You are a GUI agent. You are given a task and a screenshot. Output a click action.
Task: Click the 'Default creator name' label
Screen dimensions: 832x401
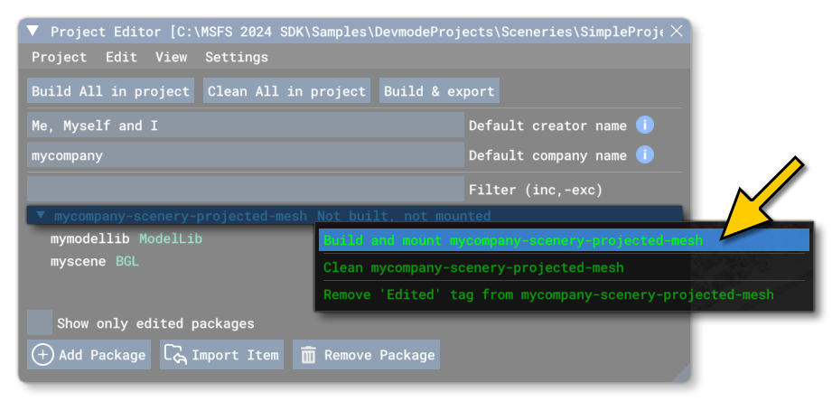click(x=547, y=126)
